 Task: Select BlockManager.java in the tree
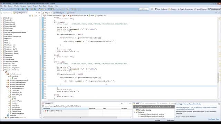click(x=18, y=89)
